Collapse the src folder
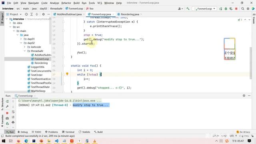 [10, 27]
